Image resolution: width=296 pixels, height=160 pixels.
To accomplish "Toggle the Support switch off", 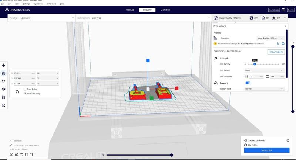I will (248, 83).
